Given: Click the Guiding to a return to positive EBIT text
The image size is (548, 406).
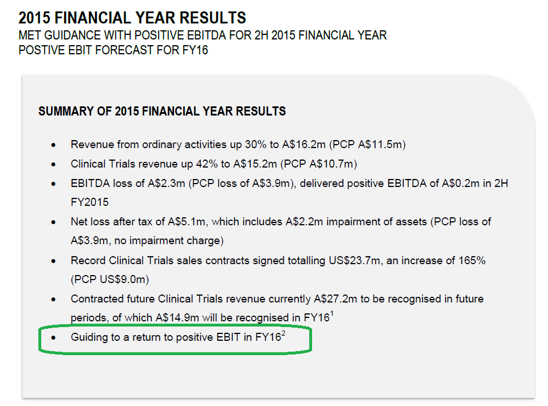Looking at the screenshot, I should click(176, 337).
